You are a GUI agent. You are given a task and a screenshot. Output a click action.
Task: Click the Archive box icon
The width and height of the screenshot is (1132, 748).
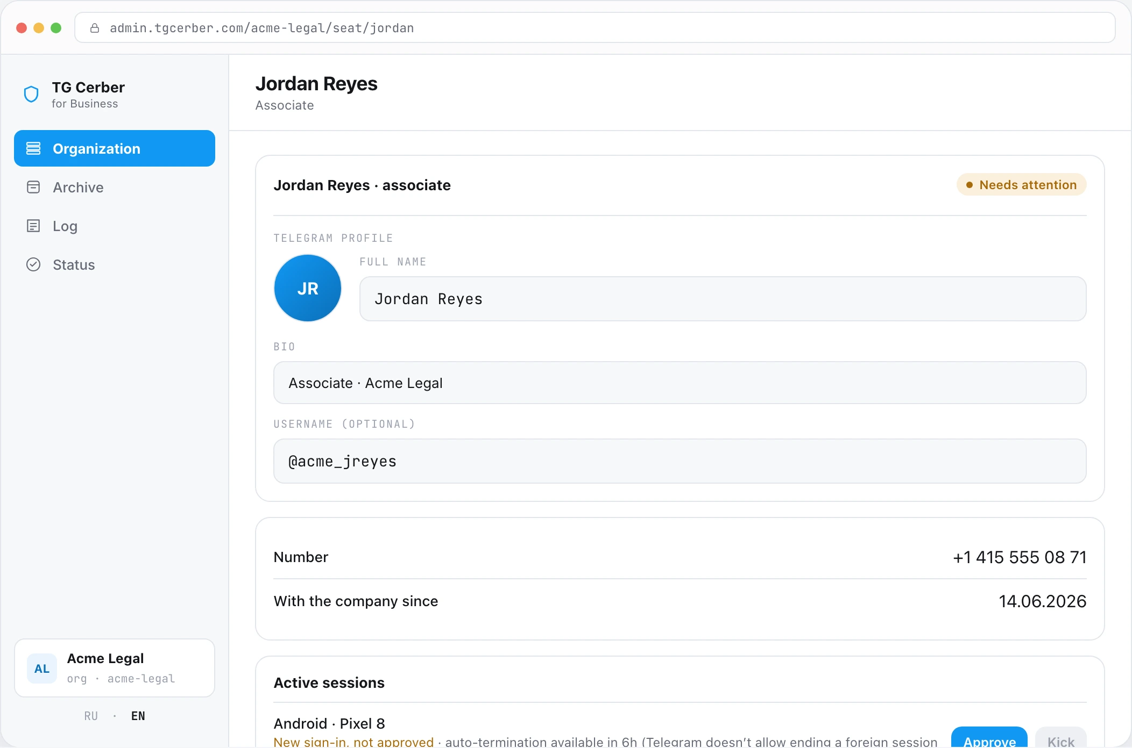pyautogui.click(x=33, y=187)
